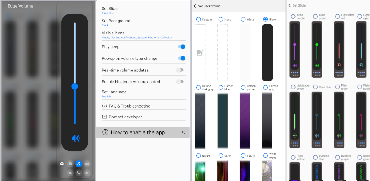This screenshot has height=181, width=370.
Task: Select the Custom background radio button
Action: tap(198, 20)
